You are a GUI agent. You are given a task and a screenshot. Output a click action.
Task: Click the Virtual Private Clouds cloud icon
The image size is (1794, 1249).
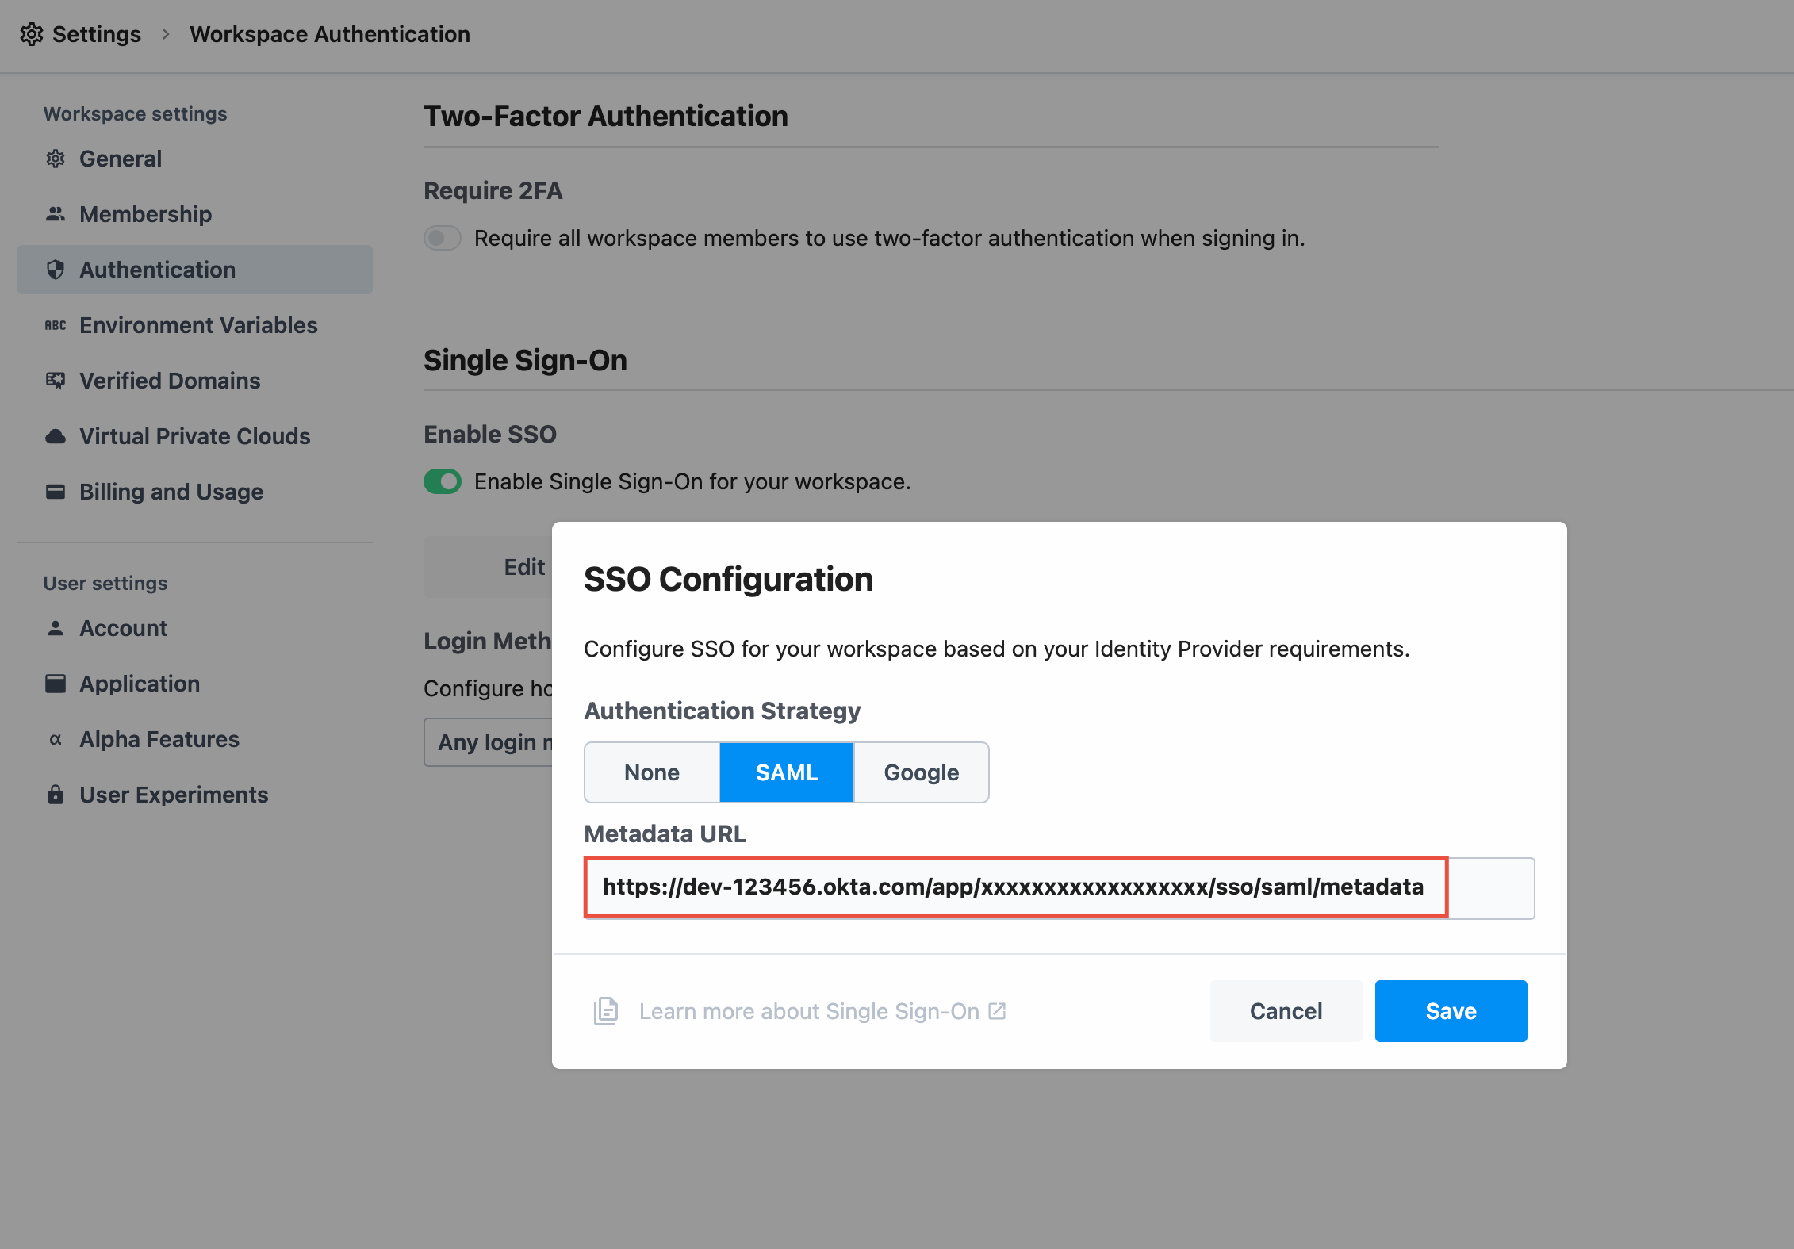pyautogui.click(x=56, y=436)
